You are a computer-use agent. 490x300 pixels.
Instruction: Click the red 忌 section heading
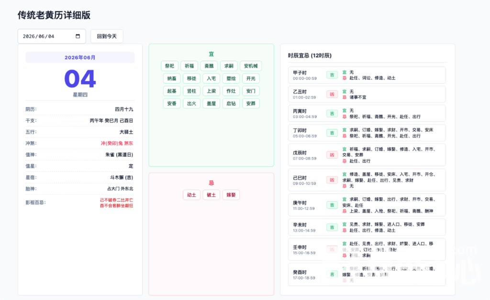[211, 183]
